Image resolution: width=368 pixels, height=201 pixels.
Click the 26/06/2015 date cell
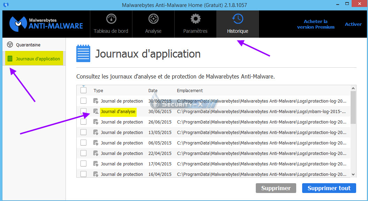(x=160, y=122)
